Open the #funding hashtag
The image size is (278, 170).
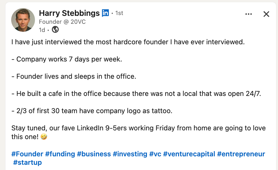(60, 154)
